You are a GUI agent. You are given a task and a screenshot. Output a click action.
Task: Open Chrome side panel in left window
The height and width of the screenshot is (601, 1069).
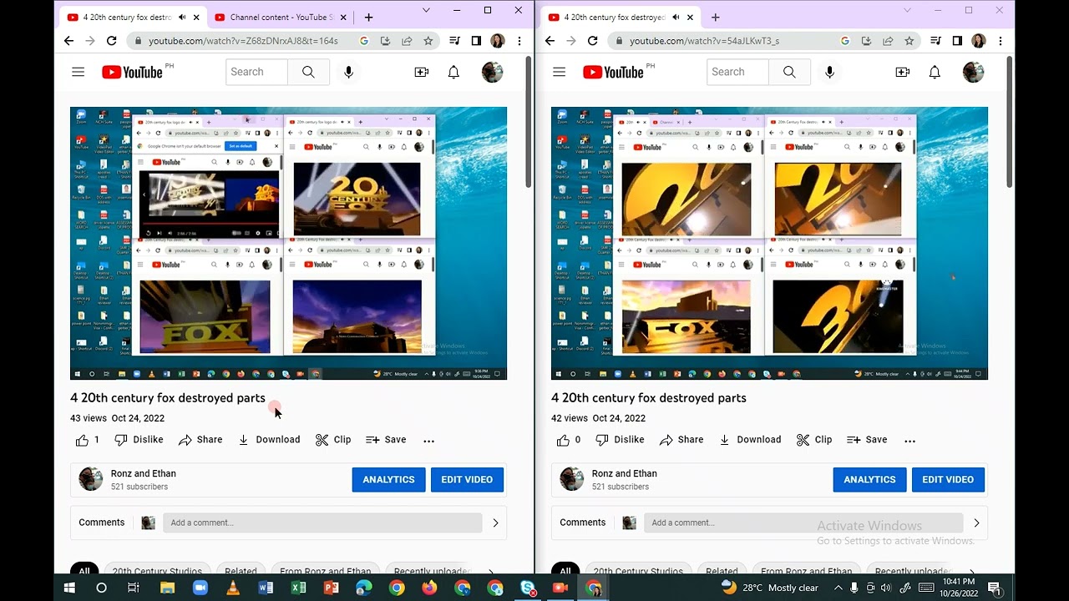coord(476,41)
